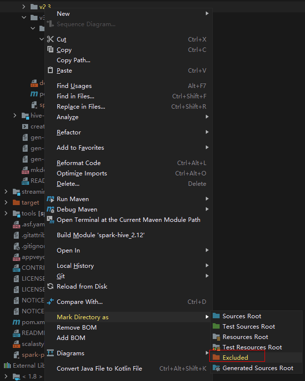Open Terminal at Current Maven Module Path
Image resolution: width=305 pixels, height=381 pixels.
(x=128, y=219)
